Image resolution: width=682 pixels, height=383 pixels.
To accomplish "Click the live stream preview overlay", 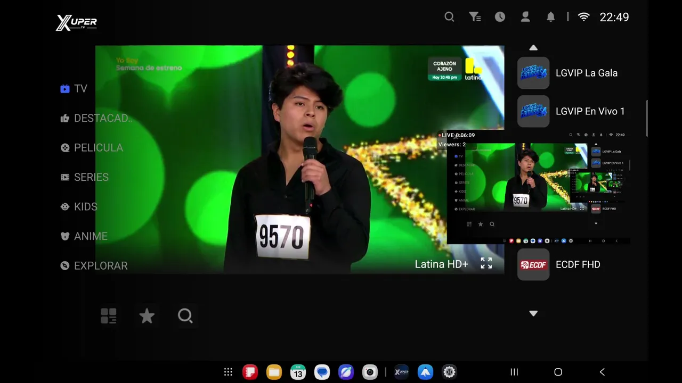I will (538, 187).
